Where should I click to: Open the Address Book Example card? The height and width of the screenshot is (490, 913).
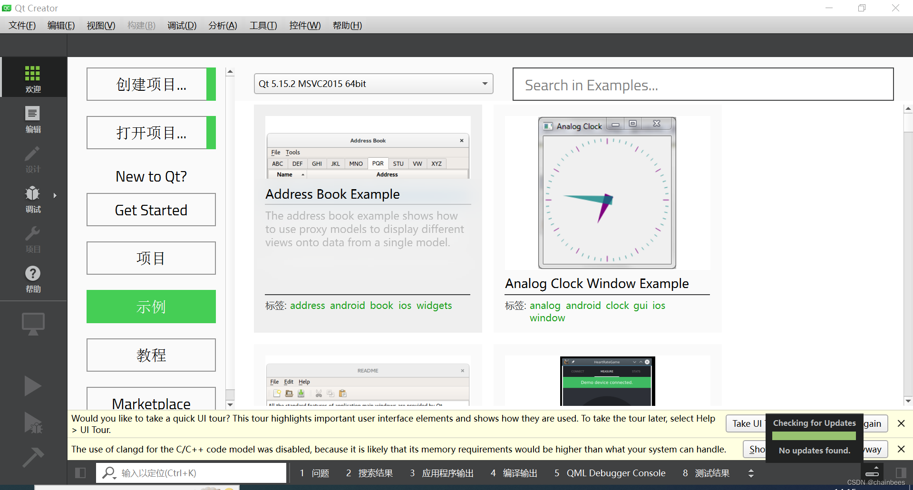(368, 219)
